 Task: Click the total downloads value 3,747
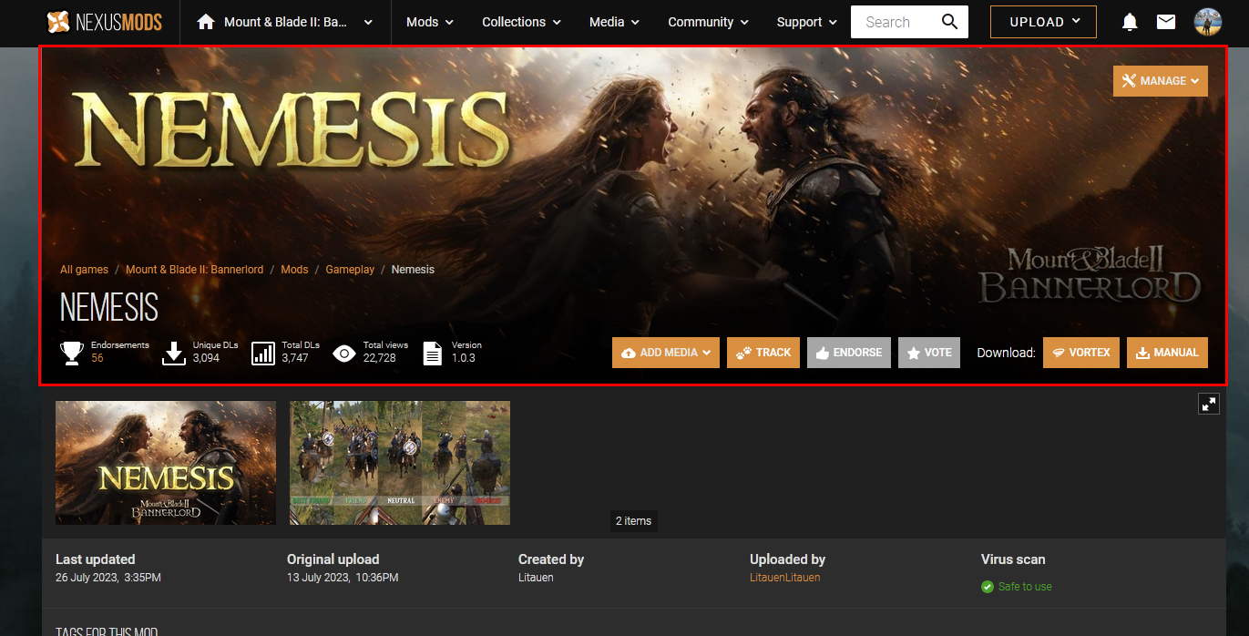coord(295,358)
